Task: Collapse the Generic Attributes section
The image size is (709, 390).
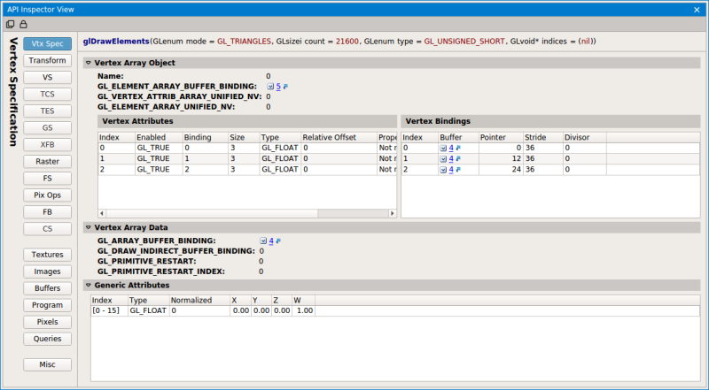Action: [x=89, y=286]
